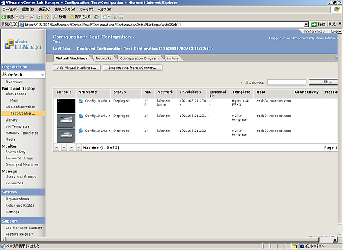Open Config10VM0 context menu arrow
343x250 pixels.
point(110,100)
